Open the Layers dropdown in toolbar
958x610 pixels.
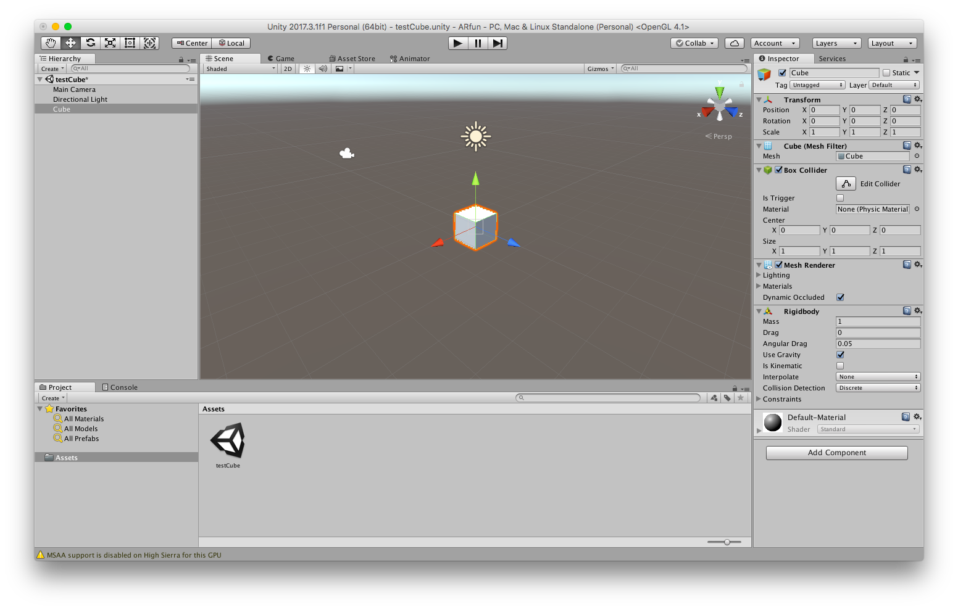click(x=836, y=43)
